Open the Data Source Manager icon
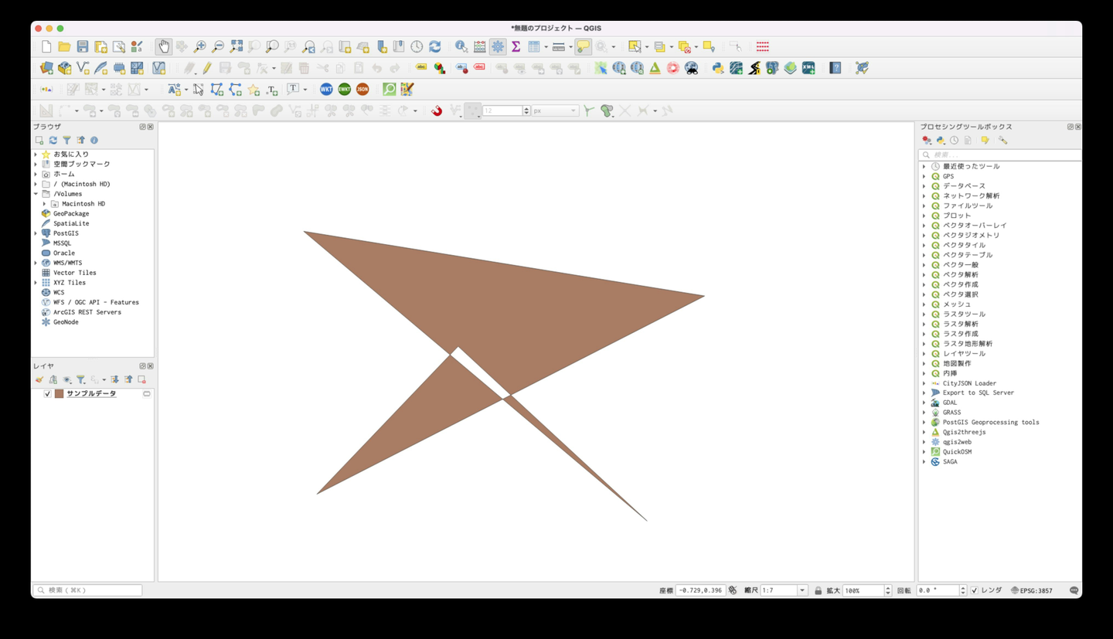The image size is (1113, 639). pos(46,68)
